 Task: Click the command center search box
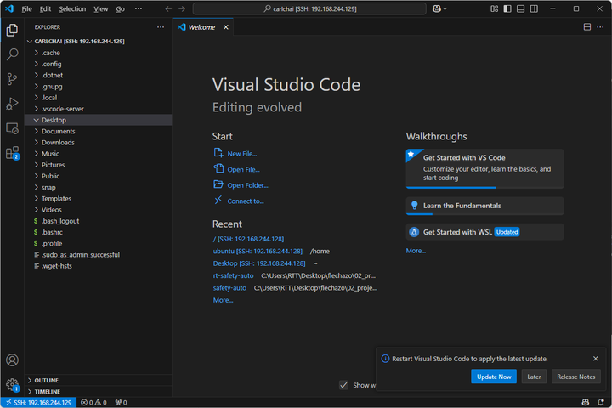[x=309, y=8]
